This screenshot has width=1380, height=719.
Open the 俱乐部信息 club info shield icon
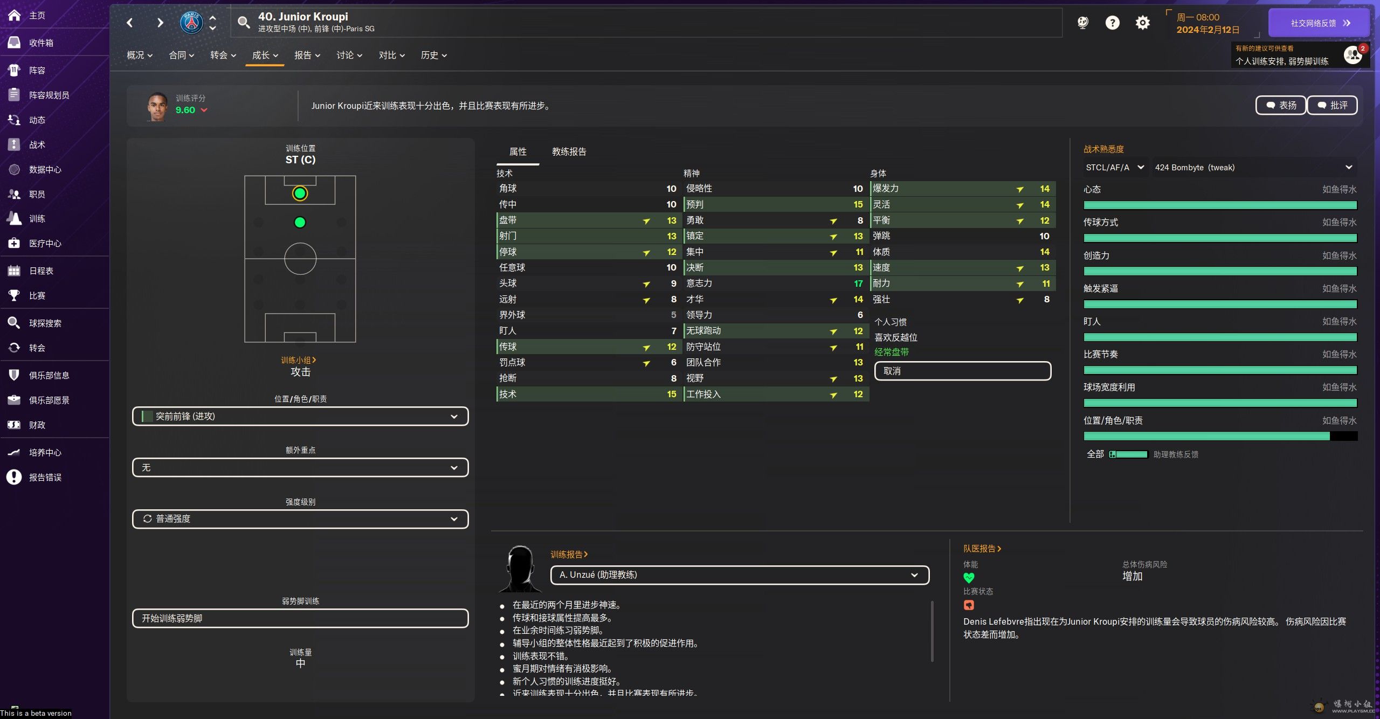pyautogui.click(x=15, y=375)
